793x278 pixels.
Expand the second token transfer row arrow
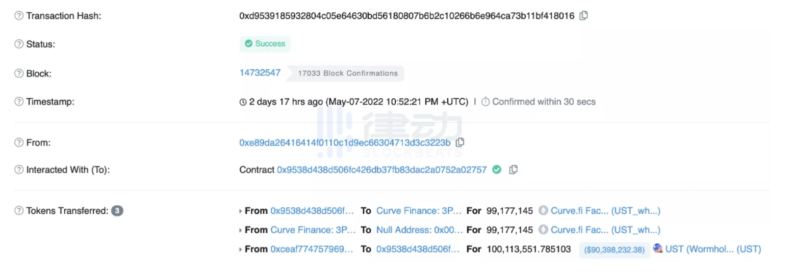(241, 230)
